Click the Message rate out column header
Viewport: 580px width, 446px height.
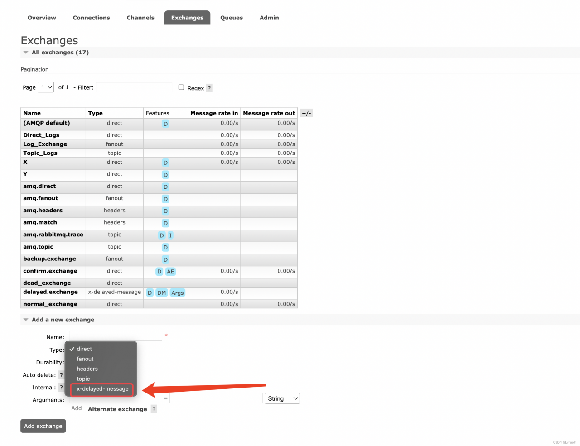[269, 113]
